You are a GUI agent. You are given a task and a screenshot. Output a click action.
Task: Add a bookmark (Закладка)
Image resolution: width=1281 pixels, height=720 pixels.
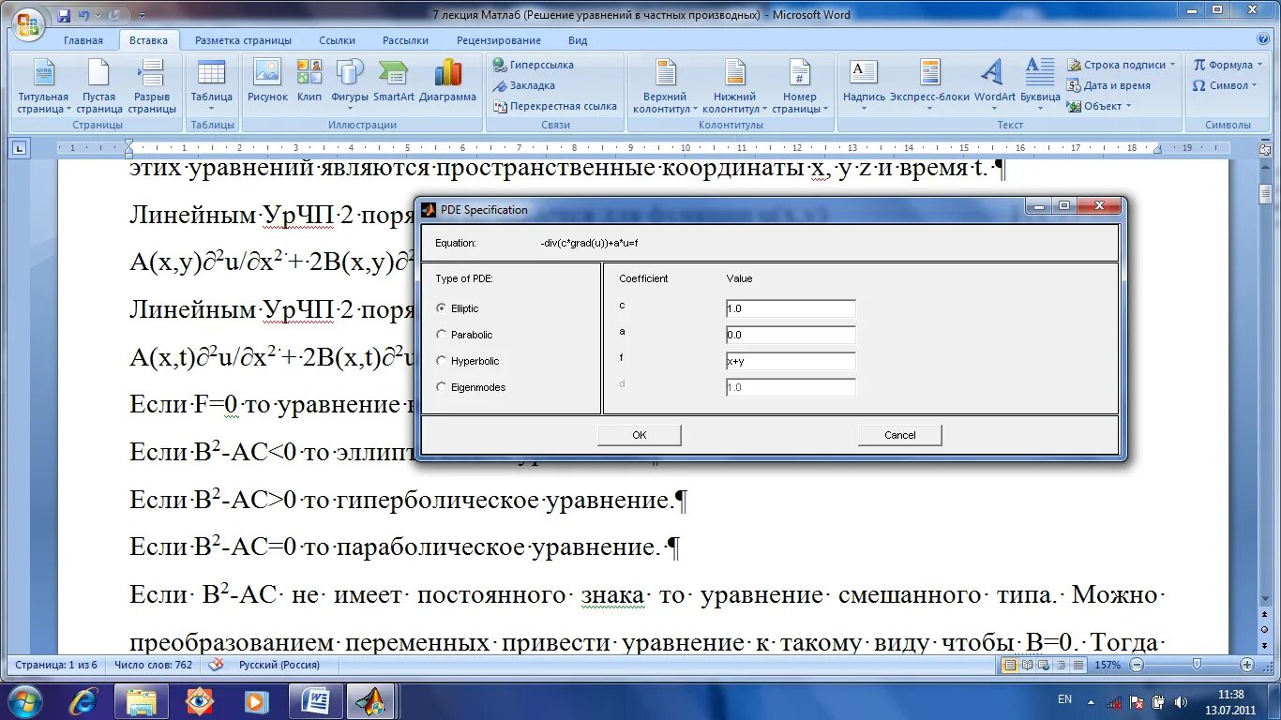pos(523,85)
